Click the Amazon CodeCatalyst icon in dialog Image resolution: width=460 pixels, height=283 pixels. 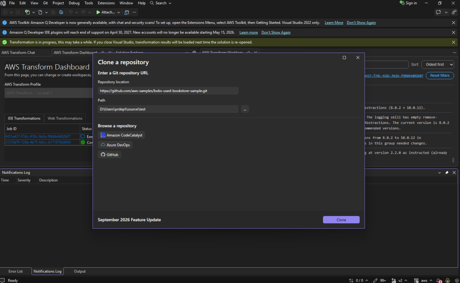(x=103, y=135)
